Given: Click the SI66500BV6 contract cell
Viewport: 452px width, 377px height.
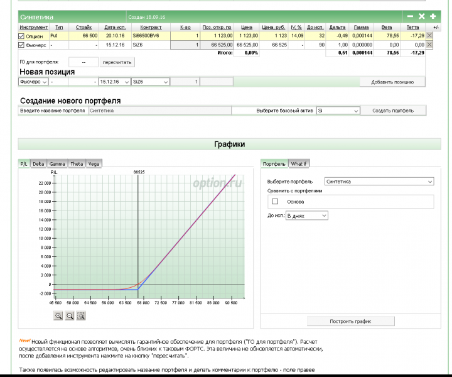Looking at the screenshot, I should [x=151, y=36].
